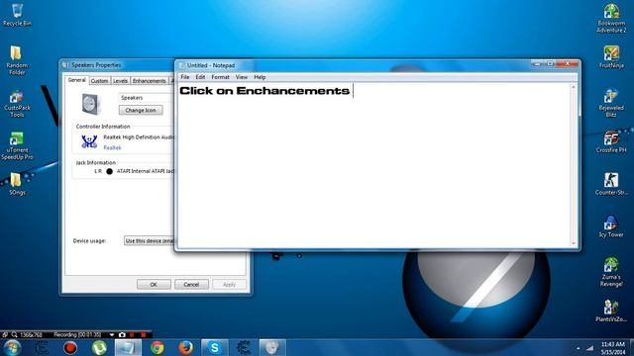Screen dimensions: 634x356
Task: Click the Apply button
Action: click(229, 284)
